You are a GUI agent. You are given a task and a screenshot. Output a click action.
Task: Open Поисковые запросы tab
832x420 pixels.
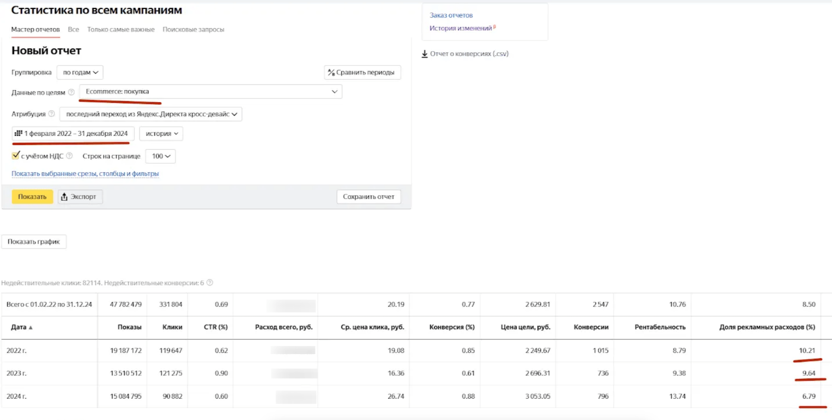pyautogui.click(x=193, y=29)
